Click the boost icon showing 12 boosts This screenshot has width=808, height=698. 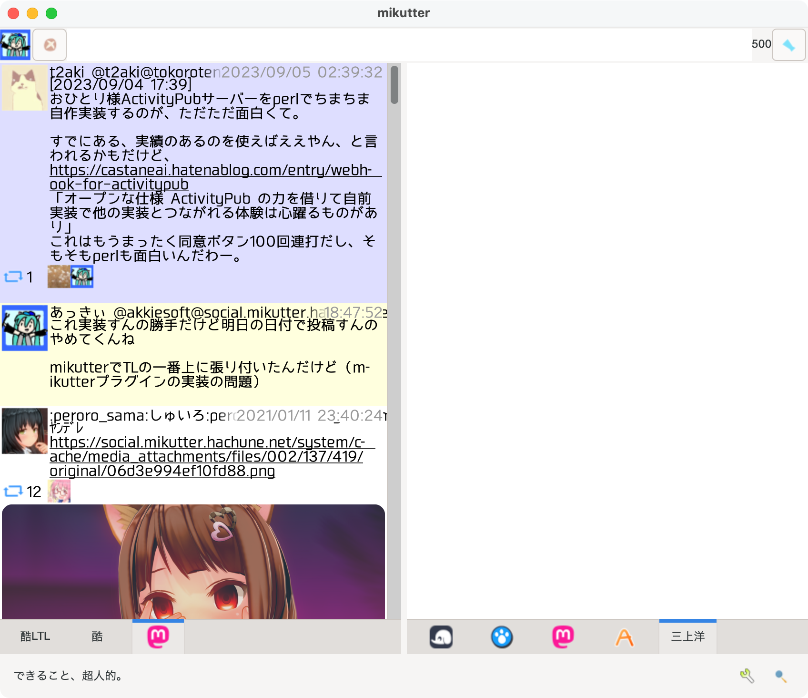click(x=13, y=491)
